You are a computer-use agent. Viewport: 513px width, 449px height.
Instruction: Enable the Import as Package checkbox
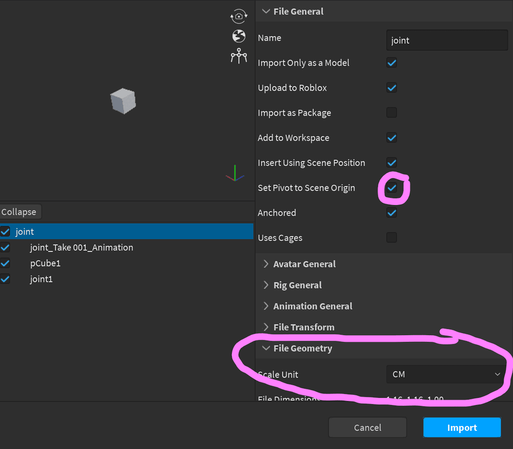pyautogui.click(x=391, y=112)
